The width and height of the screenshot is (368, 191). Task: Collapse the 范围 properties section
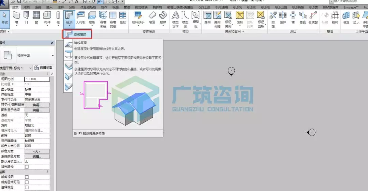pyautogui.click(x=48, y=172)
